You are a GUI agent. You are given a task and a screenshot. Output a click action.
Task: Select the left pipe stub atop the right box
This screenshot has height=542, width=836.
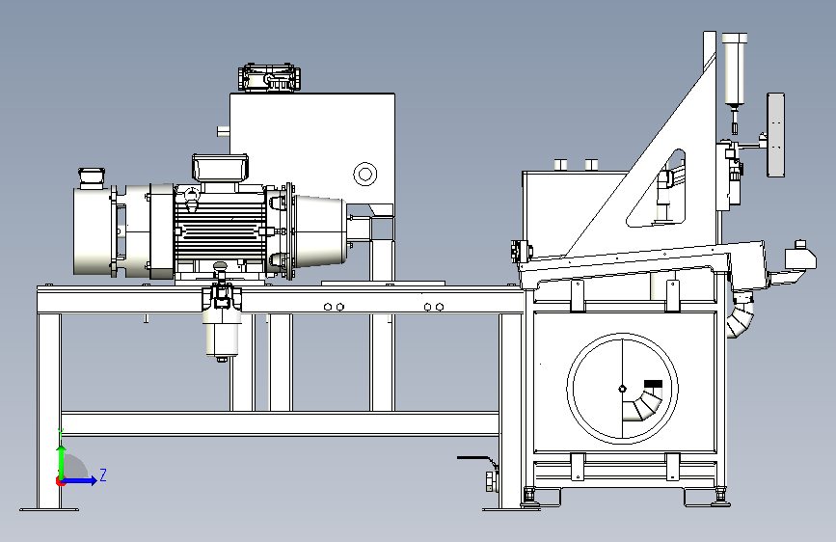[559, 165]
